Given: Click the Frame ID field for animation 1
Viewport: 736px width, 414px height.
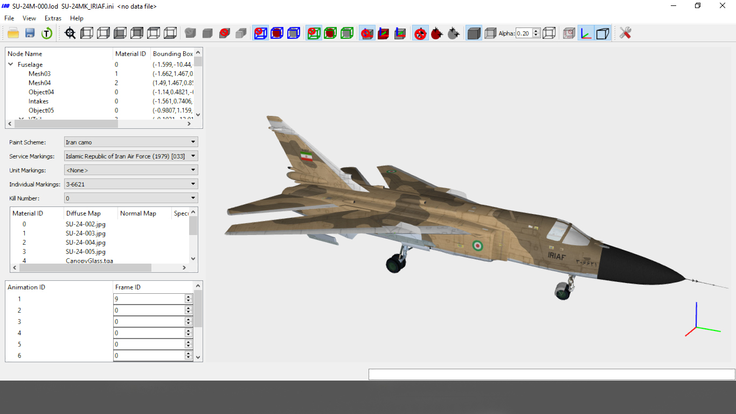Looking at the screenshot, I should (149, 299).
